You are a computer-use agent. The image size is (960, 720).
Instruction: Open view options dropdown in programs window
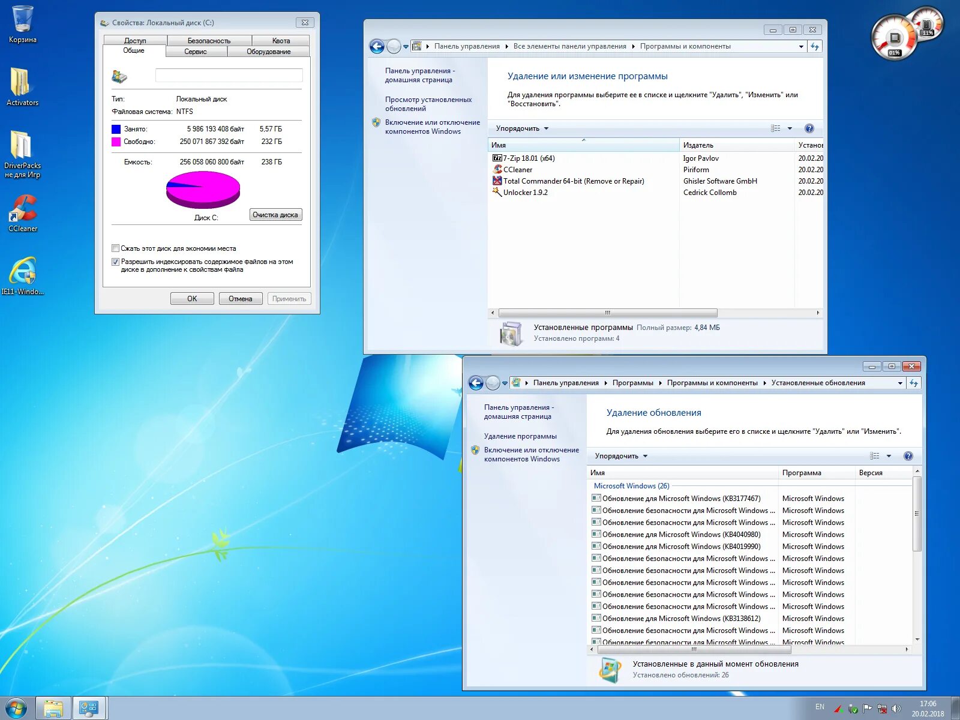click(x=790, y=128)
